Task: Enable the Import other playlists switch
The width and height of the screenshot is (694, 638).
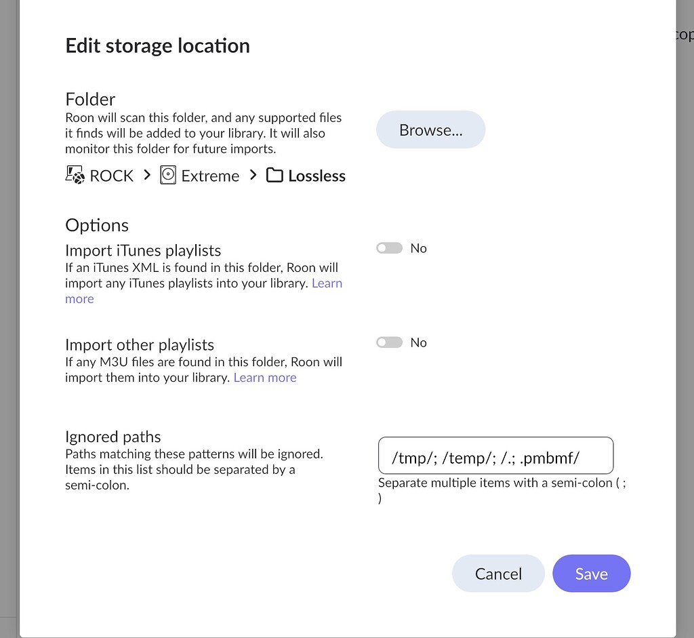Action: [x=389, y=342]
